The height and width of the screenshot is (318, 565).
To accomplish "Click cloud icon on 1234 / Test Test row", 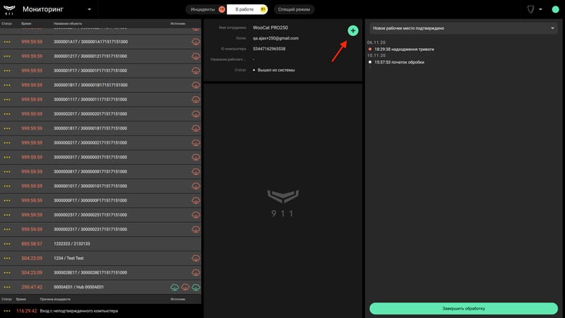I will 196,258.
